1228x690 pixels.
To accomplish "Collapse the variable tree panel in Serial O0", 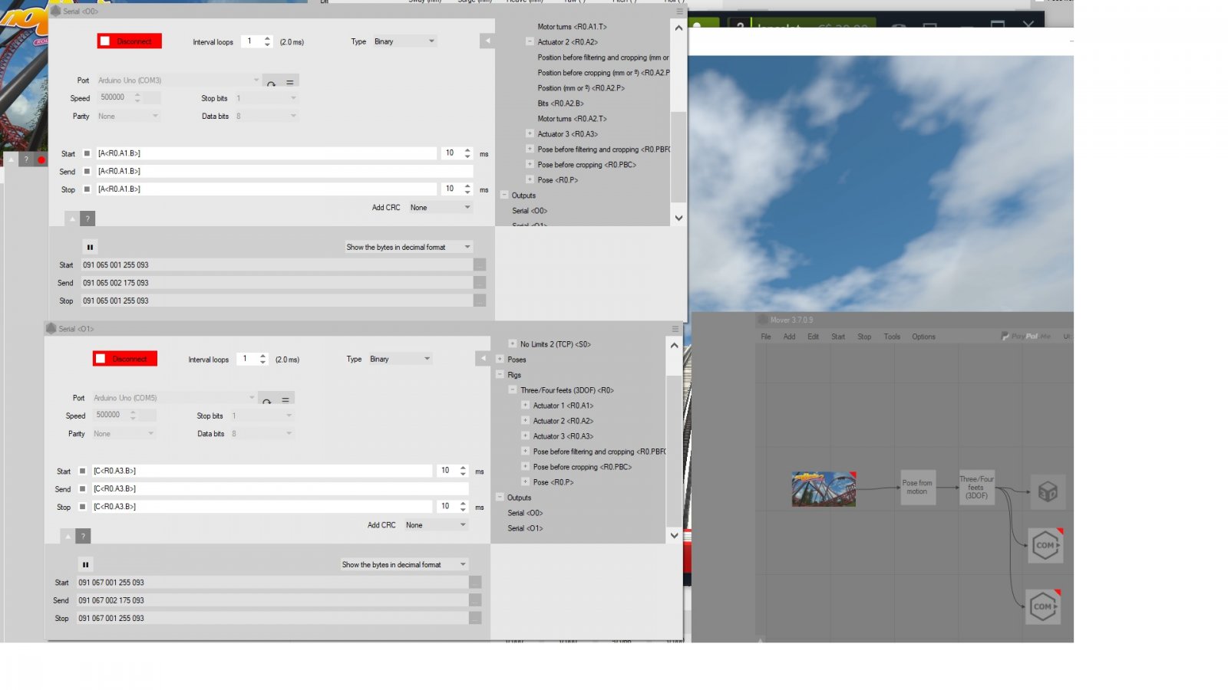I will point(487,41).
